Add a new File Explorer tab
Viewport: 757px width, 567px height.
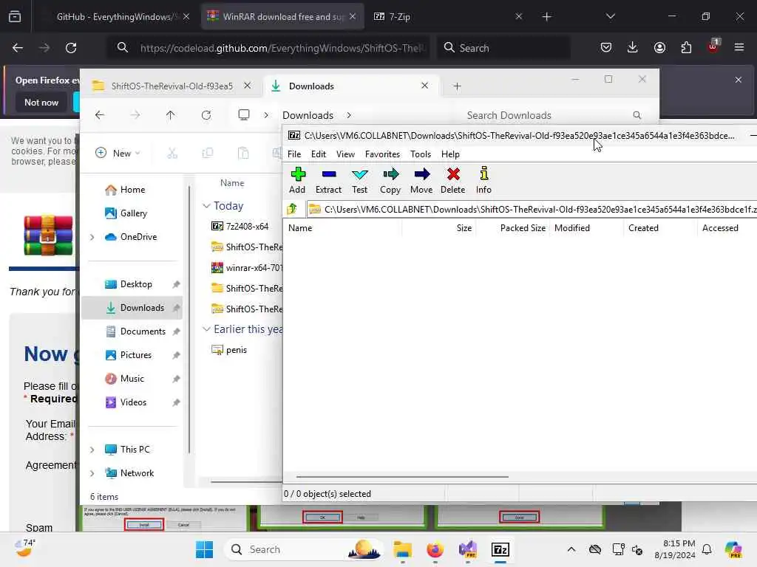tap(457, 86)
